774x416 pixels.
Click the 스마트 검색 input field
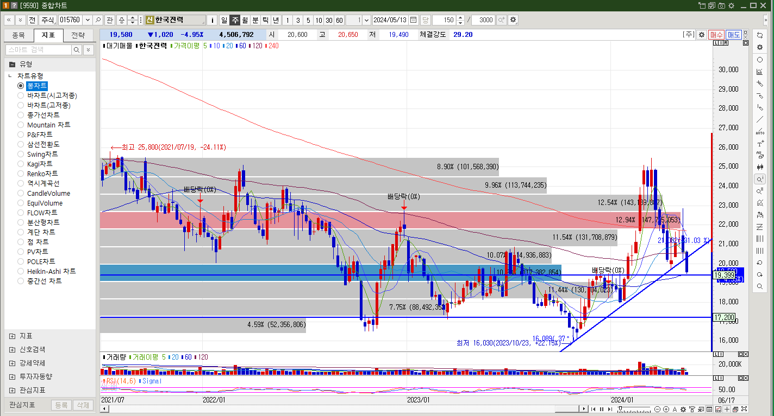[38, 50]
